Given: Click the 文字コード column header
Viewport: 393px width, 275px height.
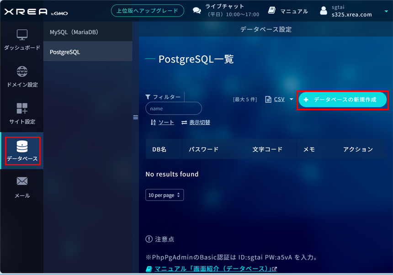Looking at the screenshot, I should point(267,149).
